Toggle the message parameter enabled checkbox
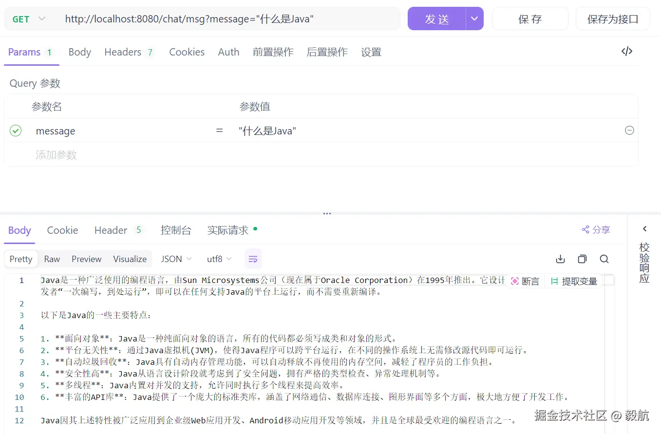The image size is (661, 434). pyautogui.click(x=15, y=131)
